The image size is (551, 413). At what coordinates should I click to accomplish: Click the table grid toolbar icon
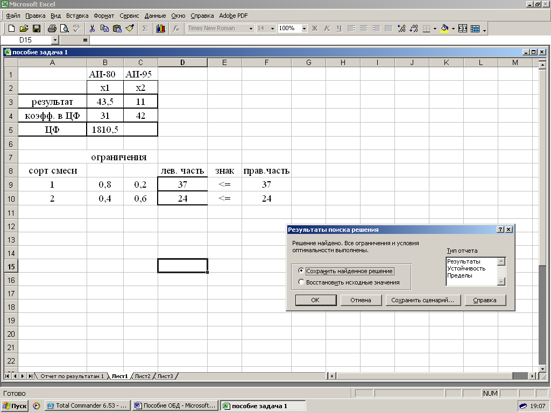(x=475, y=29)
